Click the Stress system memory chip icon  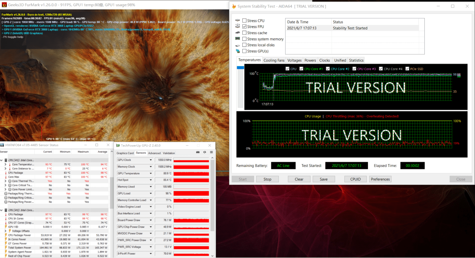pyautogui.click(x=237, y=39)
